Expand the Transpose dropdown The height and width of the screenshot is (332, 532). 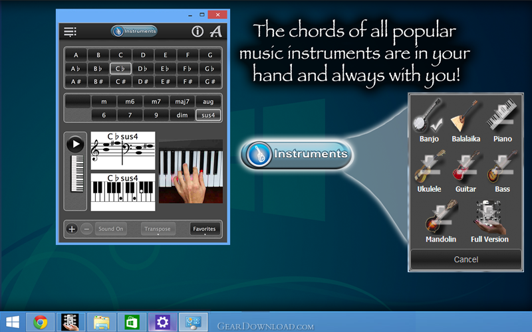[158, 229]
